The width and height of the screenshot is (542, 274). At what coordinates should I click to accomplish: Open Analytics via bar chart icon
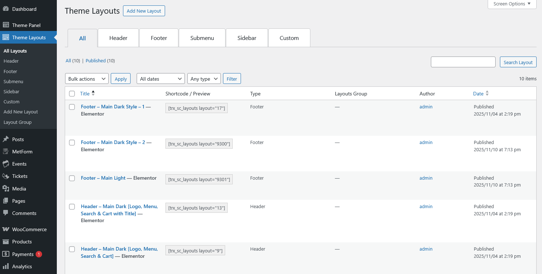click(x=6, y=266)
